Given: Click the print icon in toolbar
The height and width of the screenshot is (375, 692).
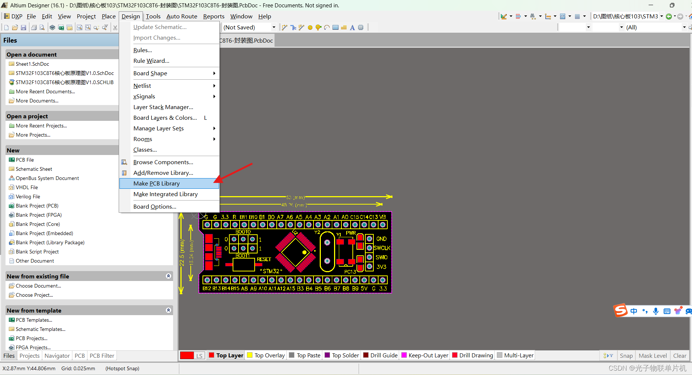Looking at the screenshot, I should [x=34, y=28].
